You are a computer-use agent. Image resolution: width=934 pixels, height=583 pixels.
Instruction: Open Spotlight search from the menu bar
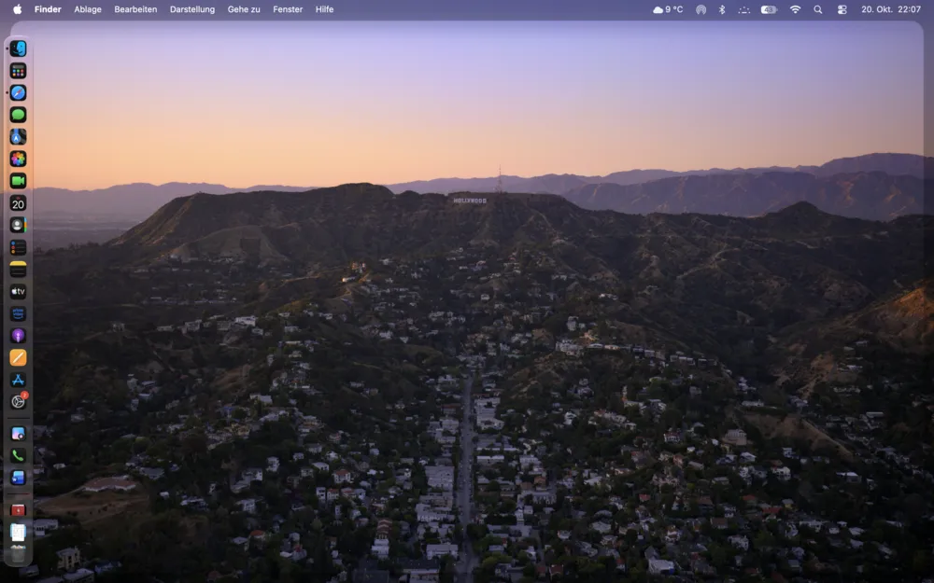tap(818, 9)
